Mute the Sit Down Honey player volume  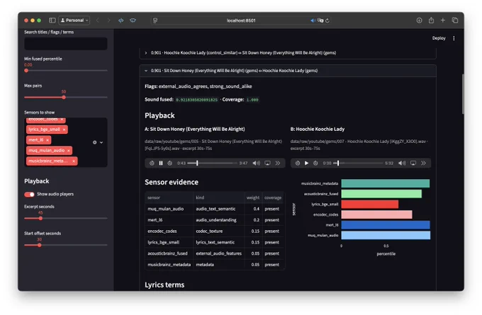pos(256,163)
